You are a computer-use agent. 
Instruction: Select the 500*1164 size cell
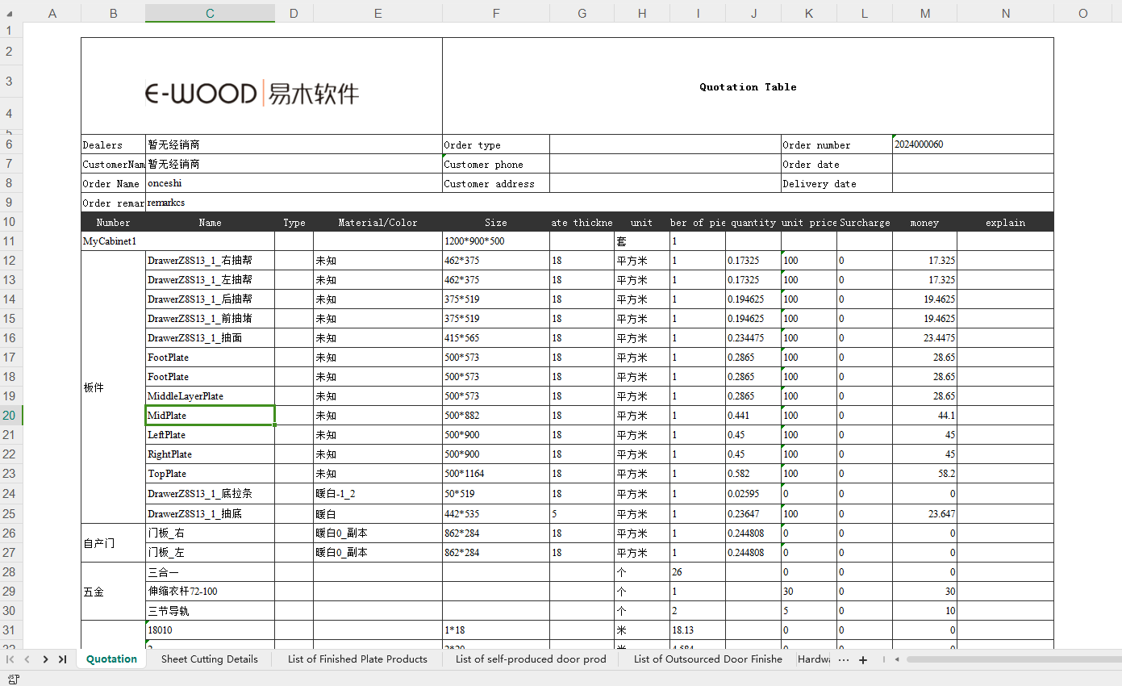496,474
